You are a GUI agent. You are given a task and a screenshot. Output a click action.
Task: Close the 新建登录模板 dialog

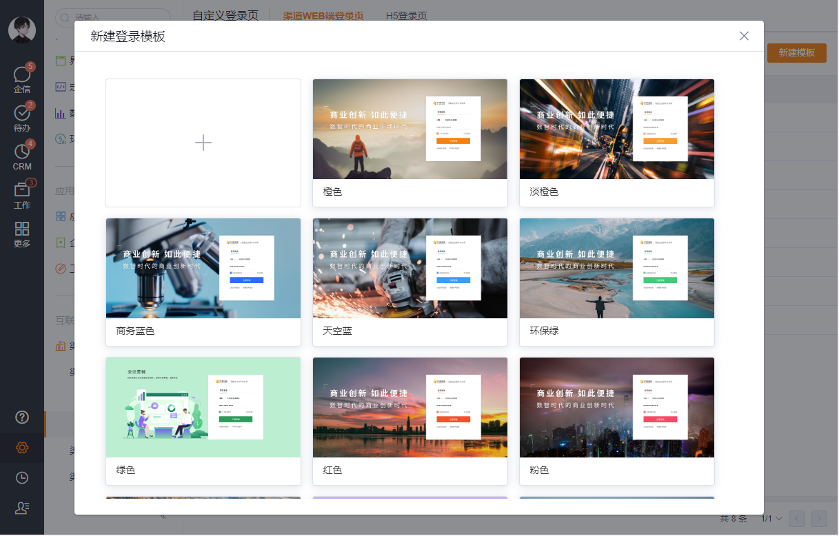point(744,36)
